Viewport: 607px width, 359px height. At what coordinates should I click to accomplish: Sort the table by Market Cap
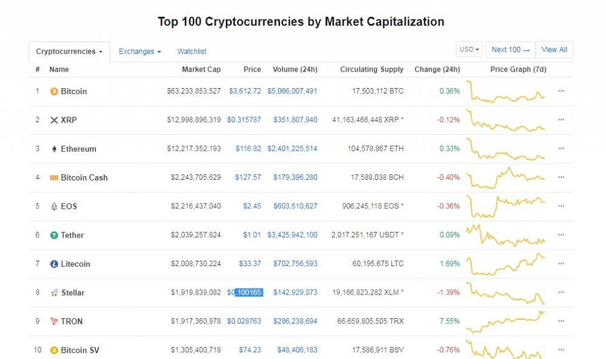201,69
